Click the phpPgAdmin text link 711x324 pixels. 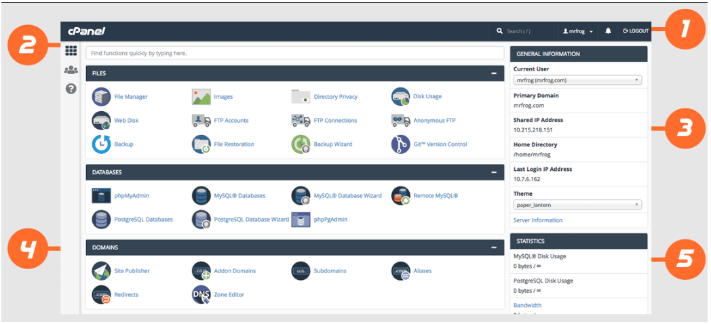[x=330, y=220]
